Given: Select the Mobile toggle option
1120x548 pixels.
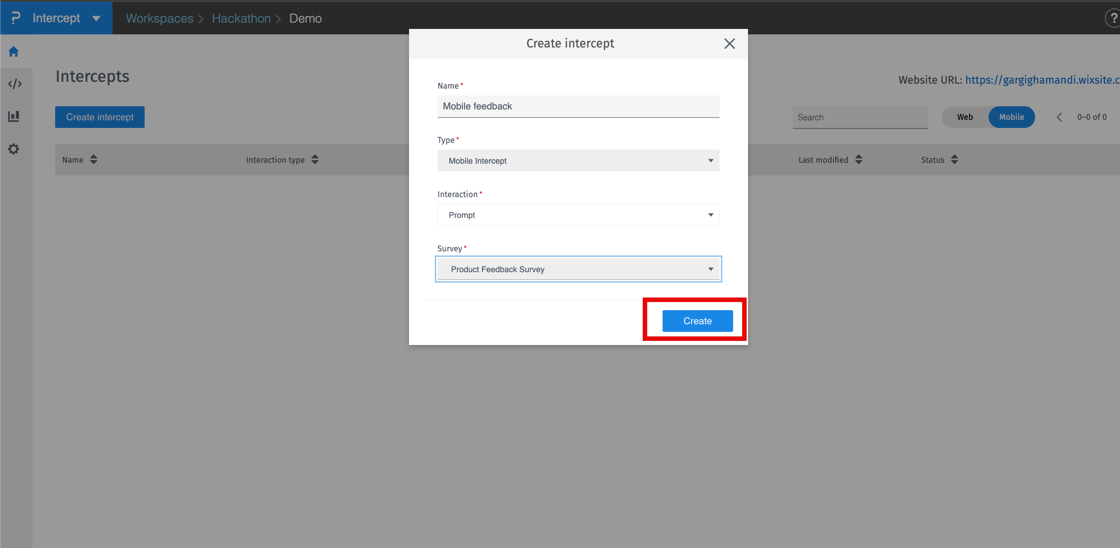Looking at the screenshot, I should [x=1011, y=117].
